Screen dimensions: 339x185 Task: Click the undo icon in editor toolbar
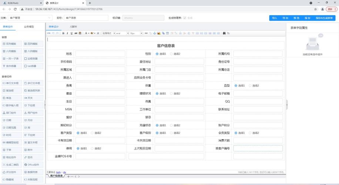click(53, 33)
